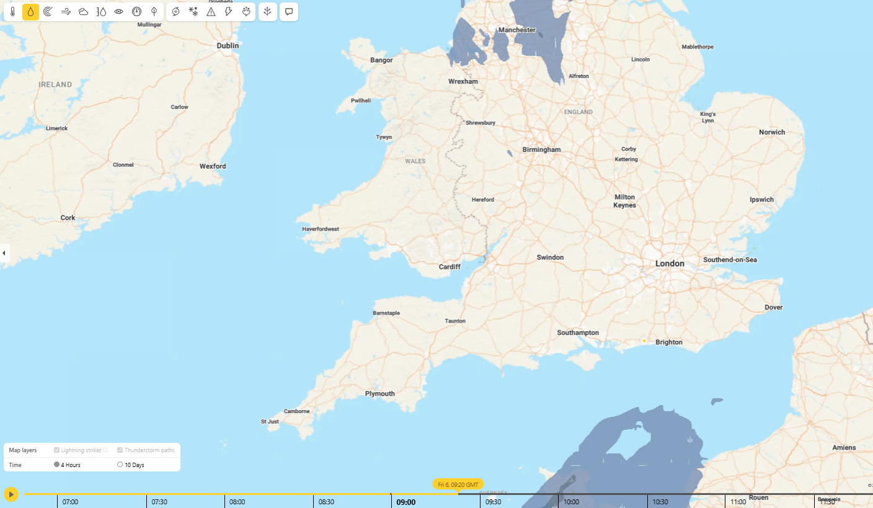Open the air pressure gauge layer

click(x=136, y=12)
